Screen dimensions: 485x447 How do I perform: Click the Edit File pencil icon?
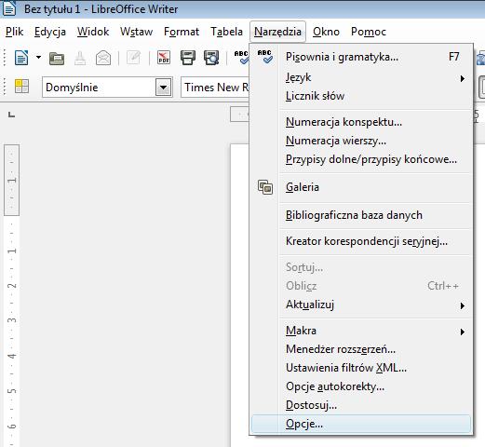133,58
